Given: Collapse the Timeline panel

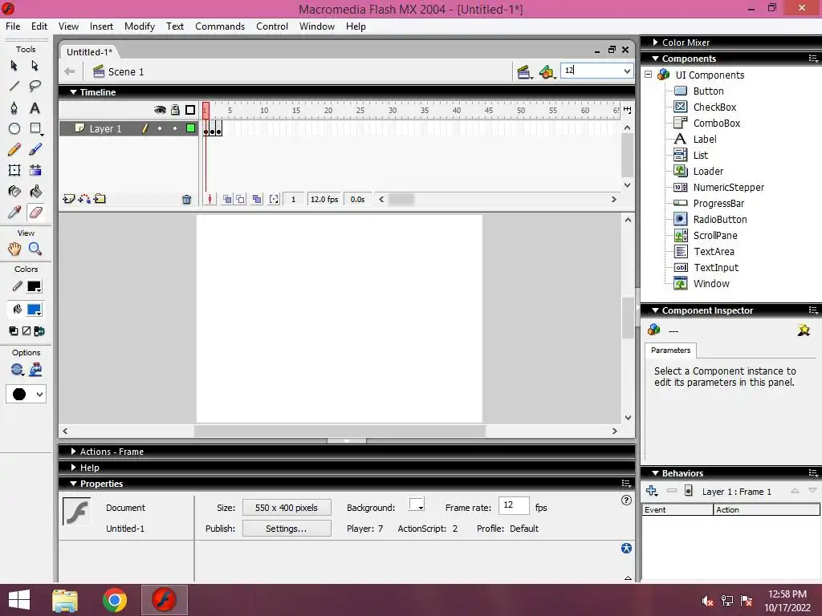Looking at the screenshot, I should tap(73, 92).
